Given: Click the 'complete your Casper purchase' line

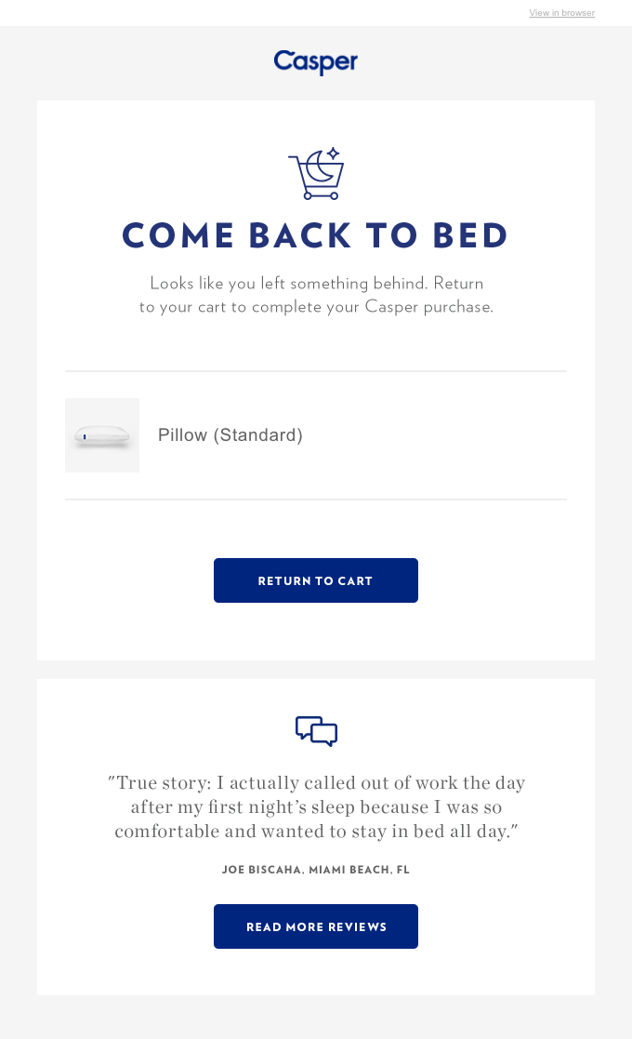Looking at the screenshot, I should [316, 307].
